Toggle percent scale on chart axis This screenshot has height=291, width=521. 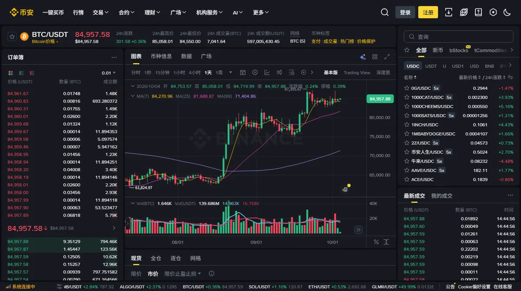tap(376, 242)
